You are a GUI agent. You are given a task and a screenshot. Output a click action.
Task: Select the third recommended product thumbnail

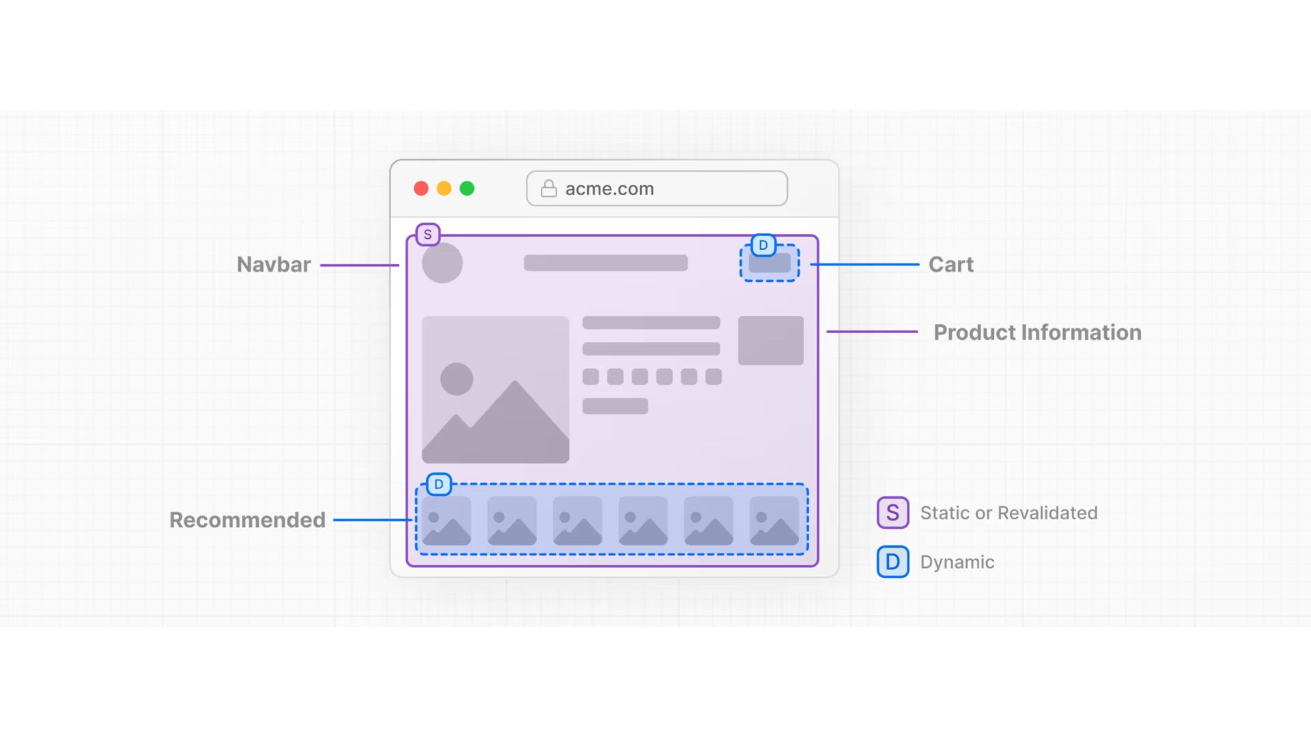pos(577,521)
